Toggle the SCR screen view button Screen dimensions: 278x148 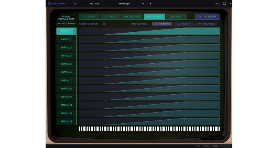(217, 4)
